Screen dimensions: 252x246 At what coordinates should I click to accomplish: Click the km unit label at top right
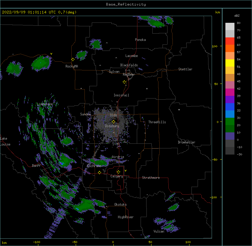[218, 12]
